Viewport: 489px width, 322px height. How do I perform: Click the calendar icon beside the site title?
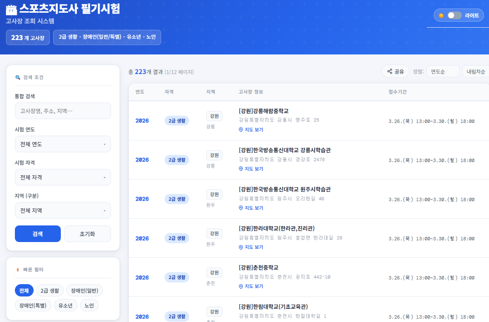point(11,9)
